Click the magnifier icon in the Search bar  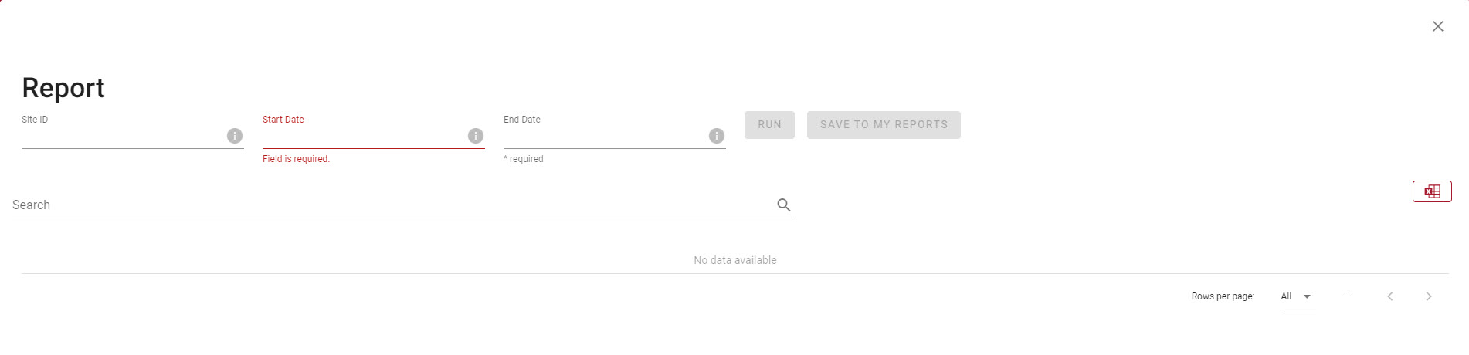pos(784,205)
